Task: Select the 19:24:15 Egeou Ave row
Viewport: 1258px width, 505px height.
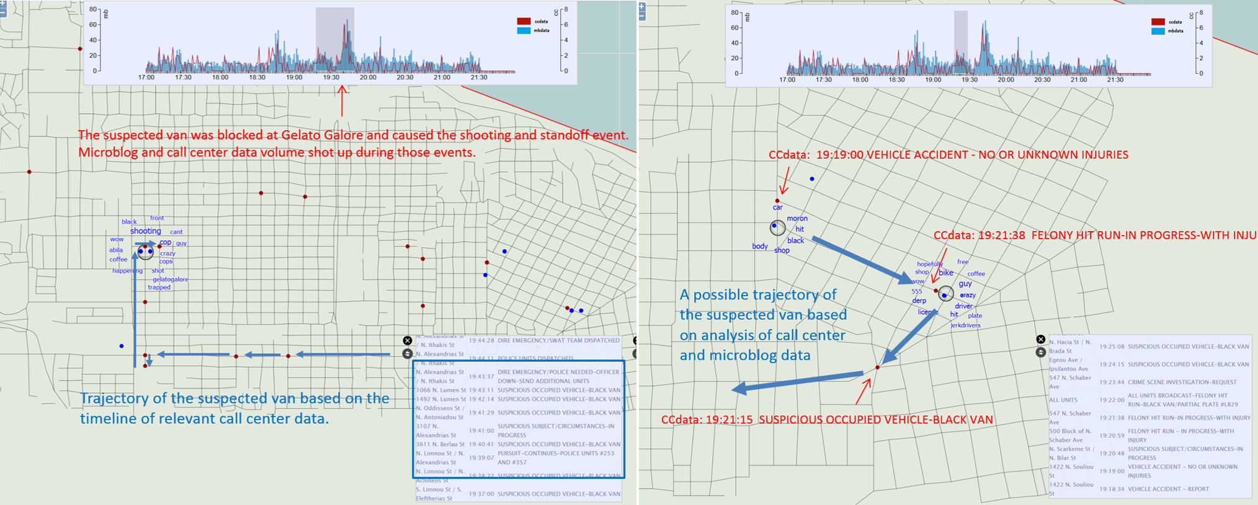Action: tap(1150, 364)
